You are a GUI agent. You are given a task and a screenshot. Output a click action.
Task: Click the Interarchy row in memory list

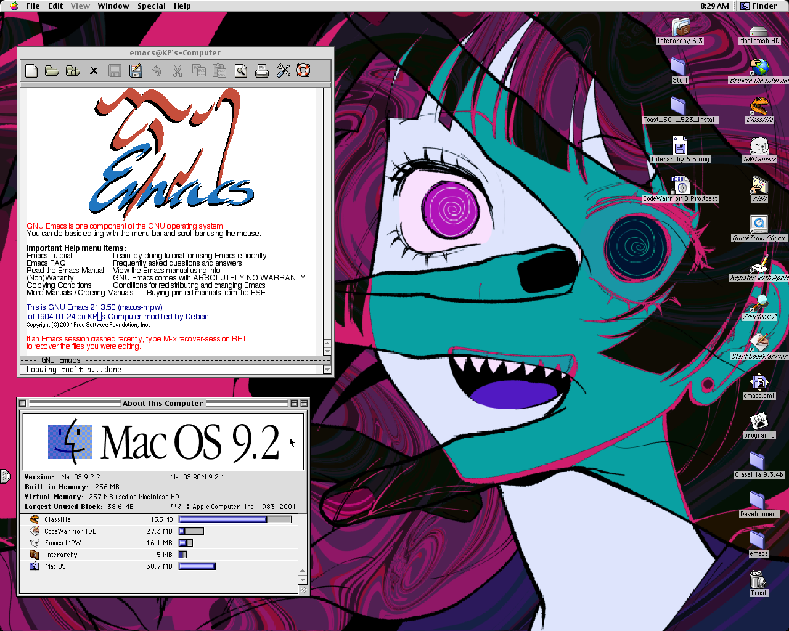click(160, 555)
